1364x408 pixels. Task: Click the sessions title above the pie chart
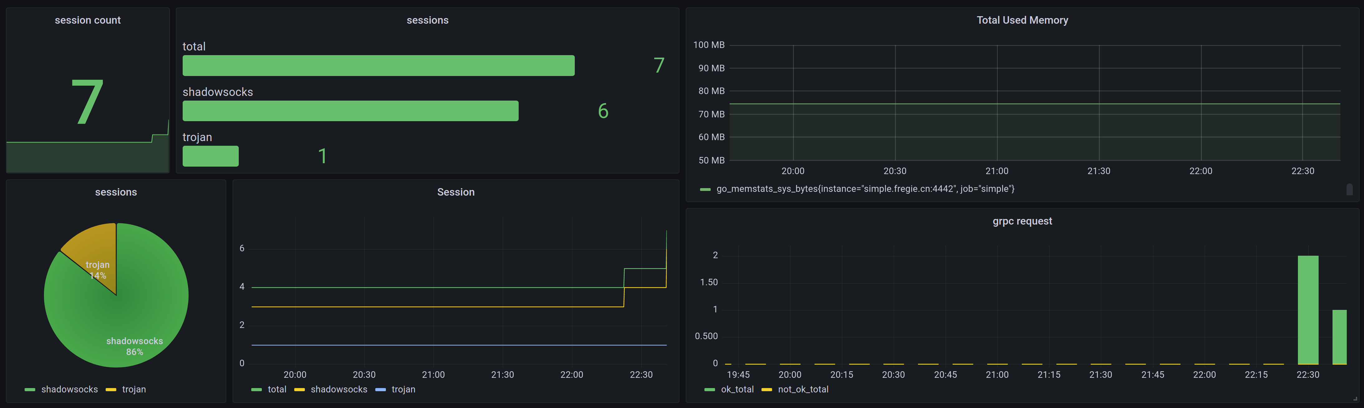[115, 192]
